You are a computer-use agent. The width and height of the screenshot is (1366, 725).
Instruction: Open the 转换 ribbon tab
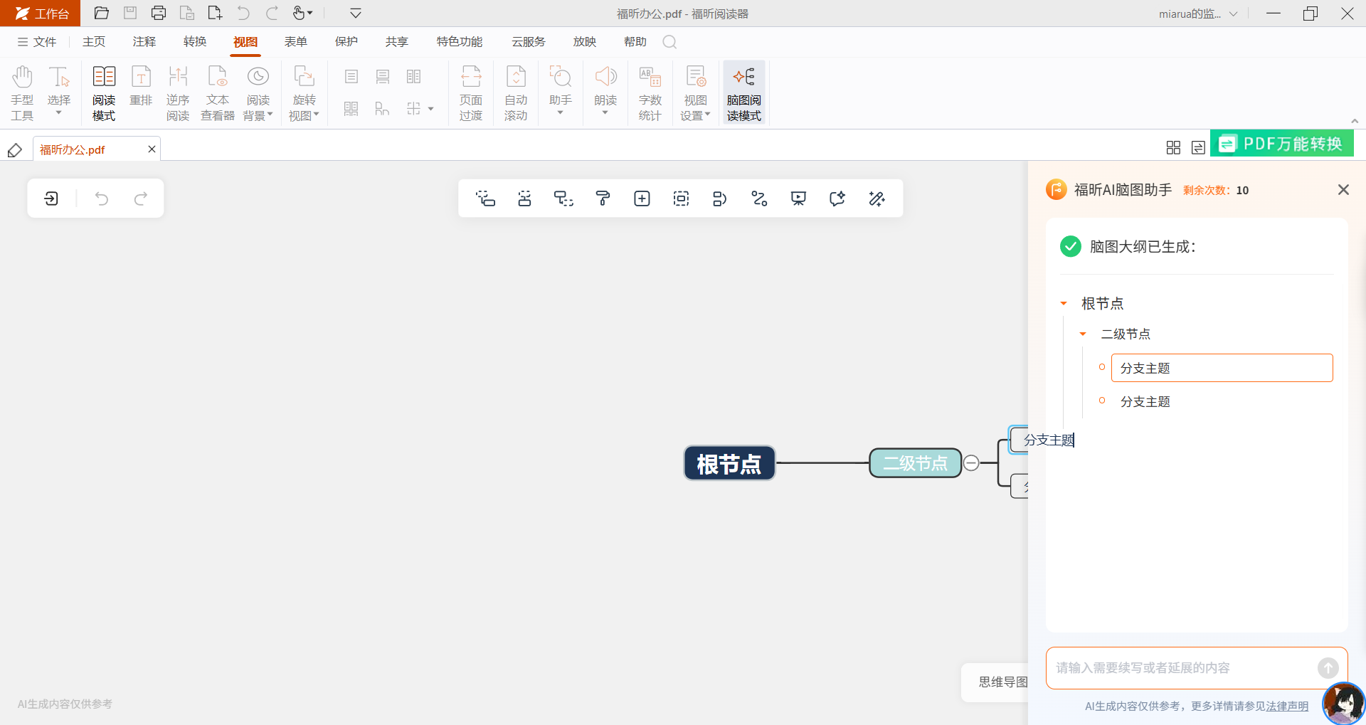[x=194, y=42]
